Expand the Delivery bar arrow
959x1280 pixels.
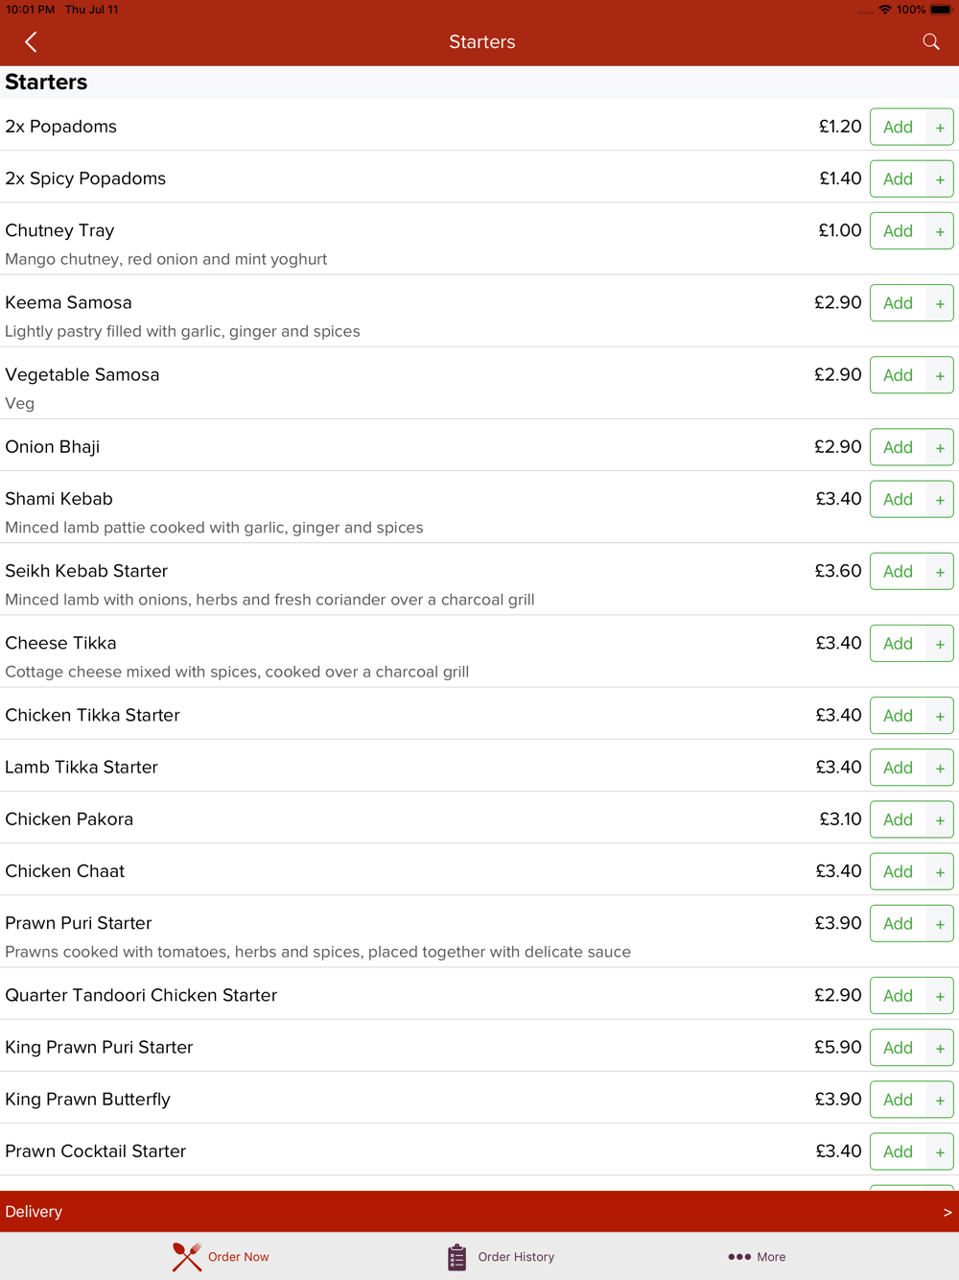pyautogui.click(x=947, y=1213)
